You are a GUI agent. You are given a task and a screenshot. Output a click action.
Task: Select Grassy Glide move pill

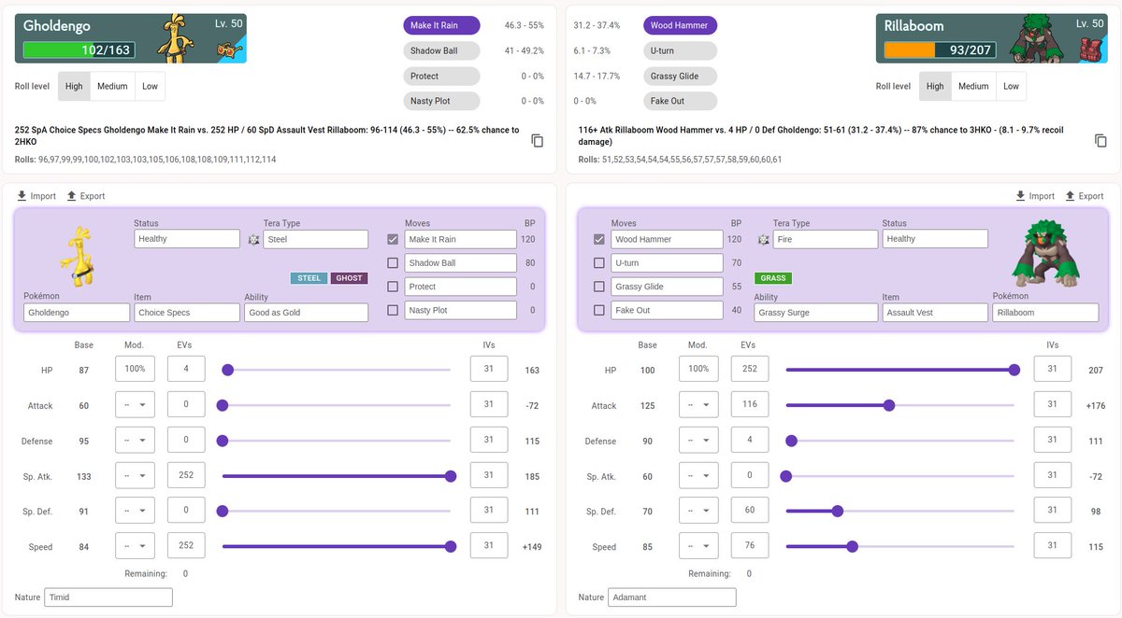pyautogui.click(x=680, y=77)
